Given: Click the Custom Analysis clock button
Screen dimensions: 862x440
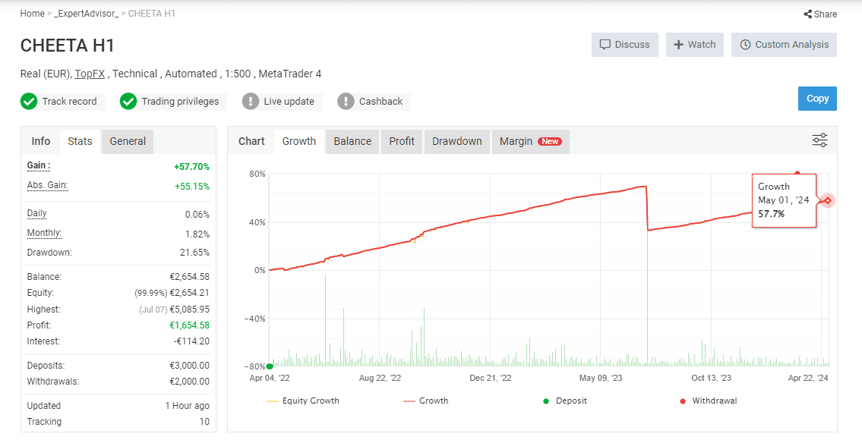Looking at the screenshot, I should pyautogui.click(x=784, y=45).
